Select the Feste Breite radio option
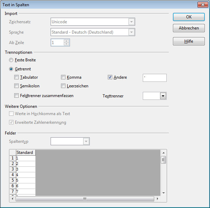This screenshot has height=208, width=210. coord(11,60)
